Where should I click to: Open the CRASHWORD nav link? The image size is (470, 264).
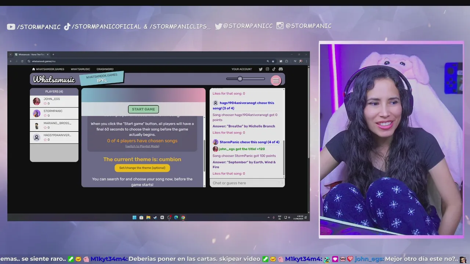(x=105, y=69)
